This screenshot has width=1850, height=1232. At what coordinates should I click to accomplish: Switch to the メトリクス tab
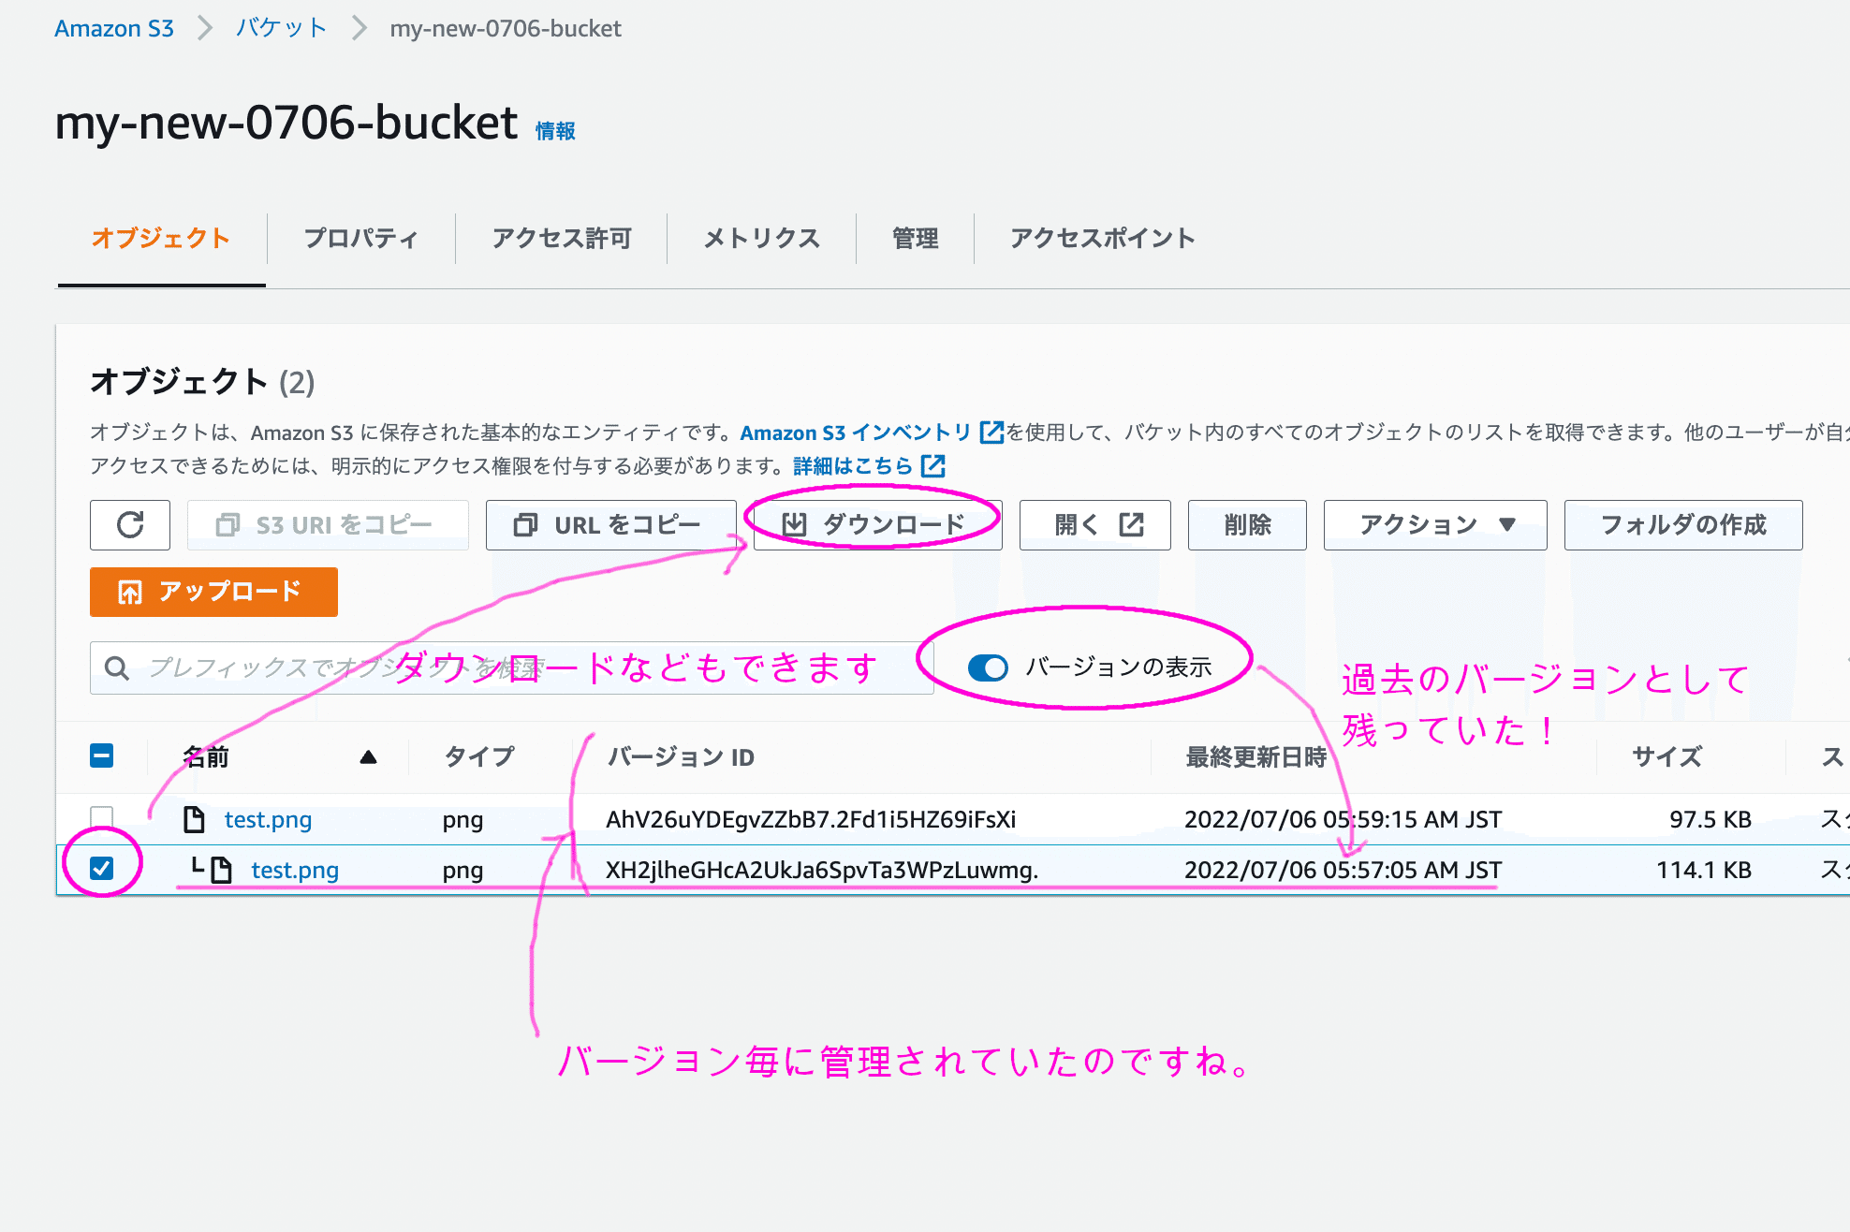tap(761, 238)
